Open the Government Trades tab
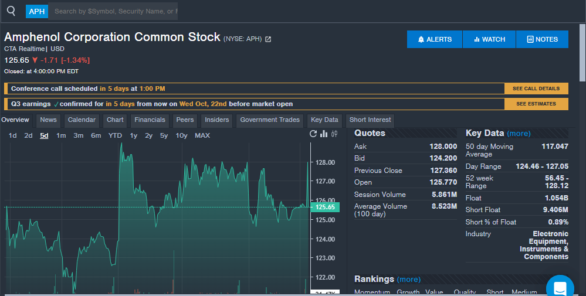 (270, 120)
